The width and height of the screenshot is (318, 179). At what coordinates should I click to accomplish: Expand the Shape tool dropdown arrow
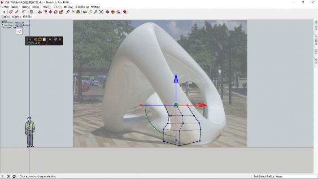(35, 12)
